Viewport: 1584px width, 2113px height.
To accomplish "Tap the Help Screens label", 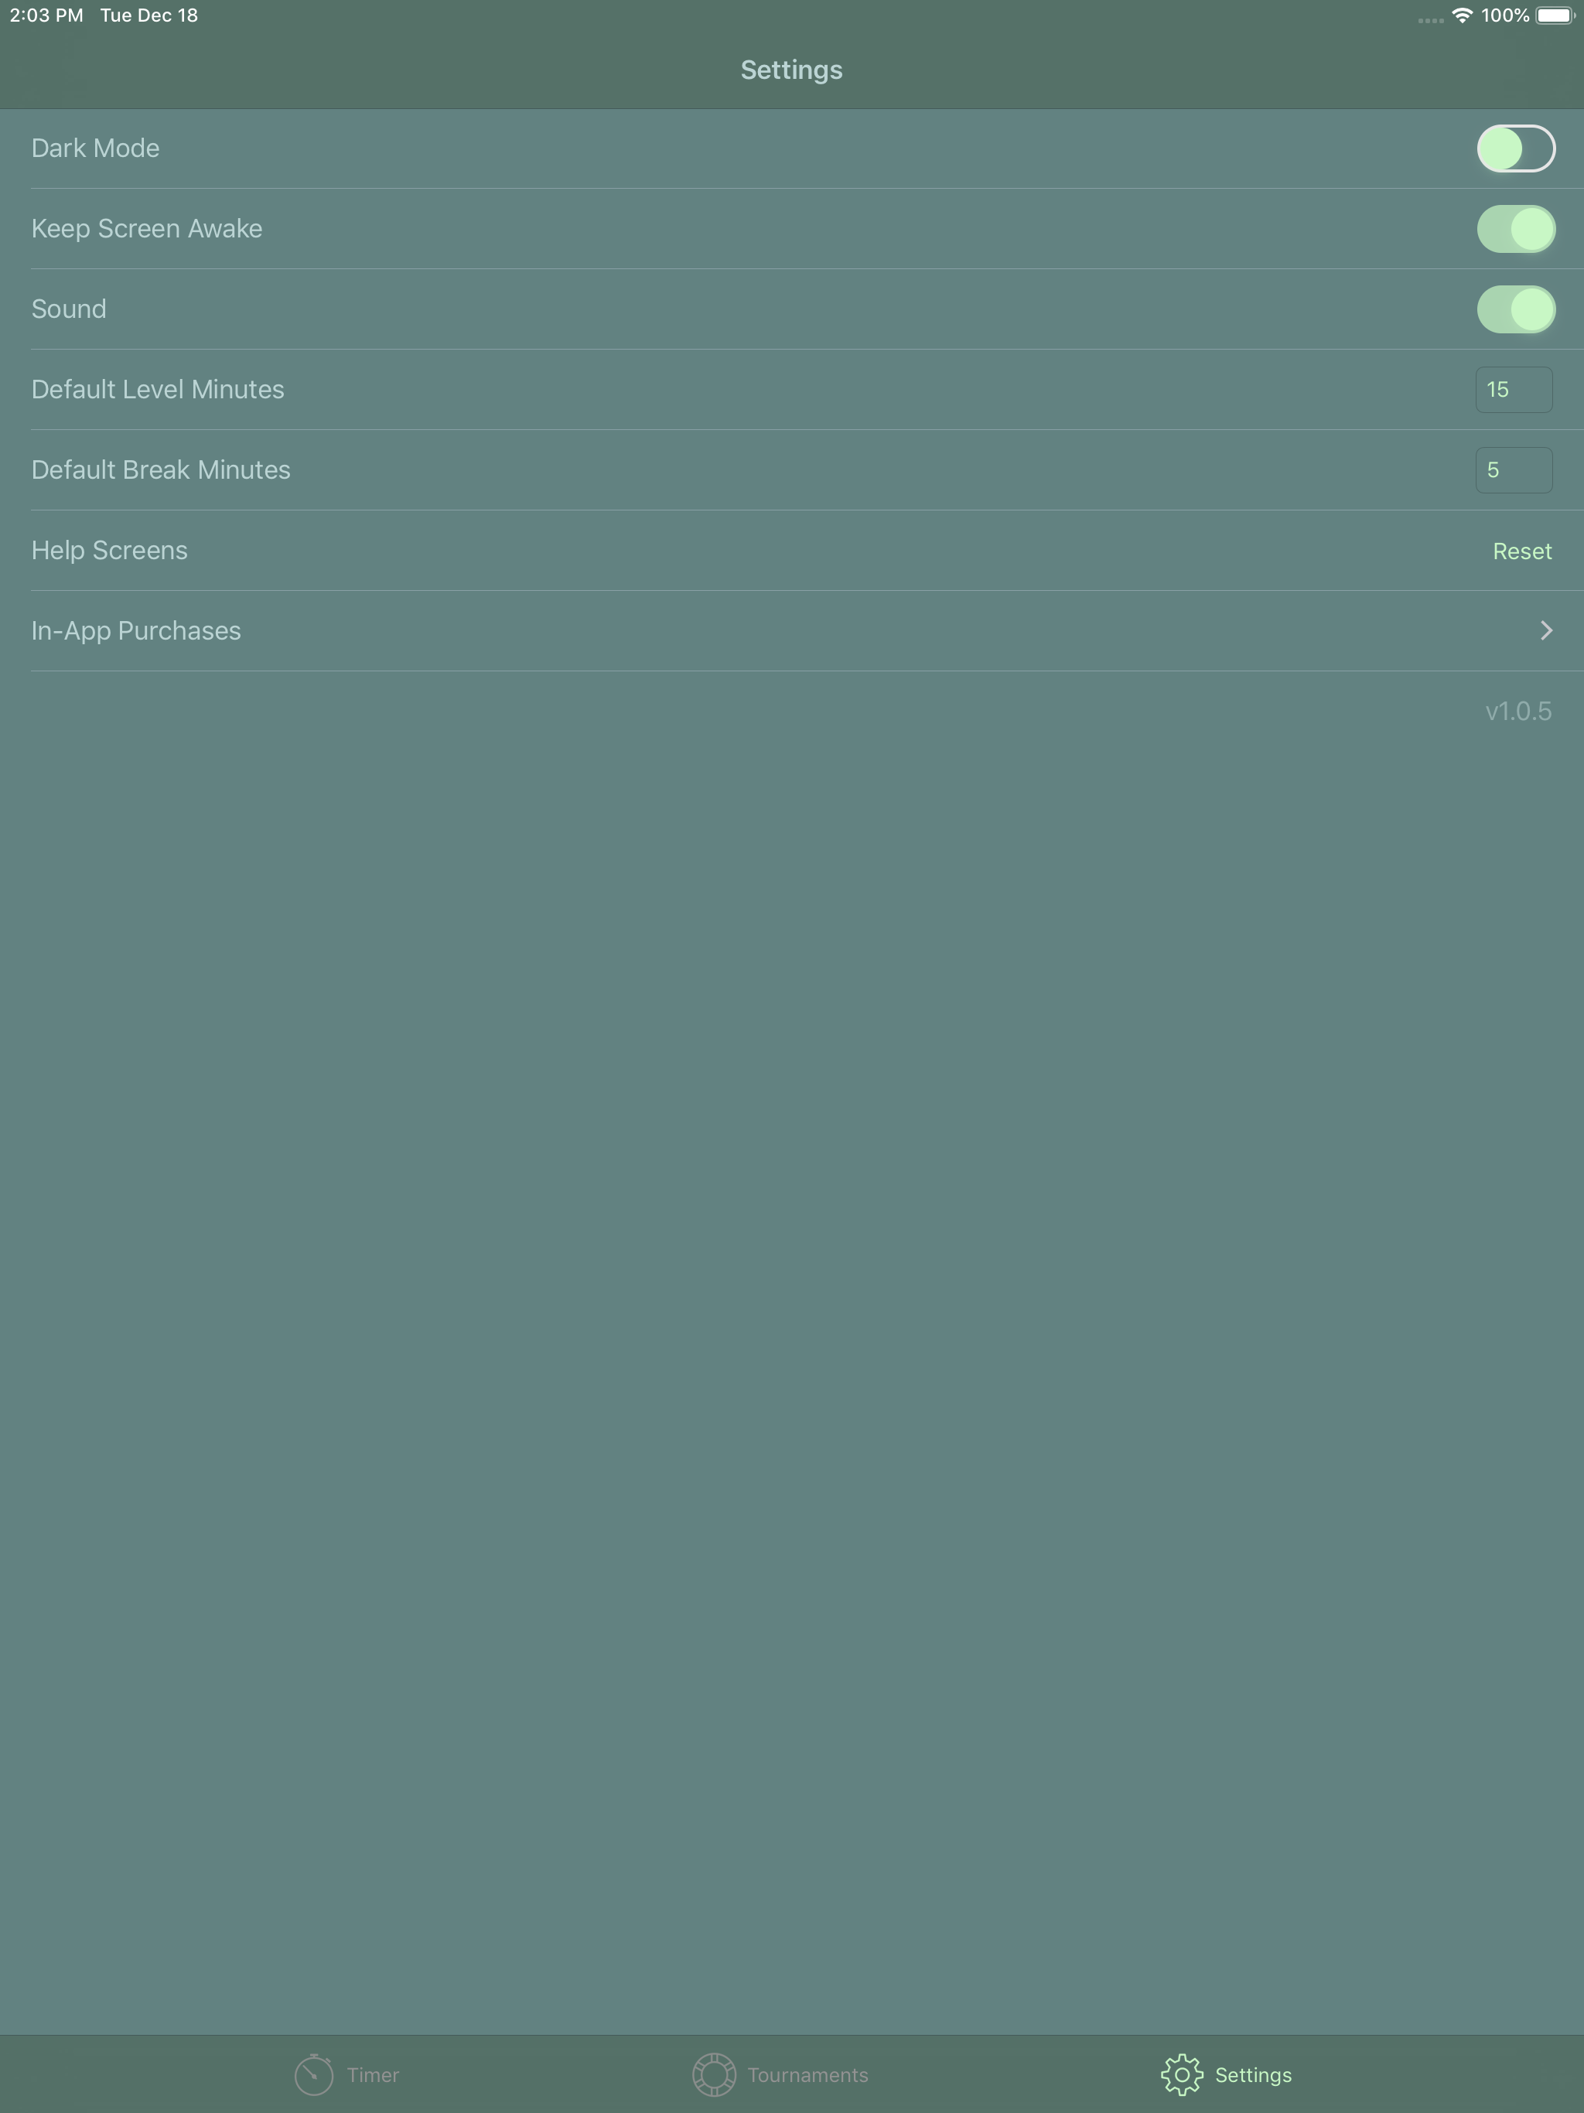I will coord(110,550).
